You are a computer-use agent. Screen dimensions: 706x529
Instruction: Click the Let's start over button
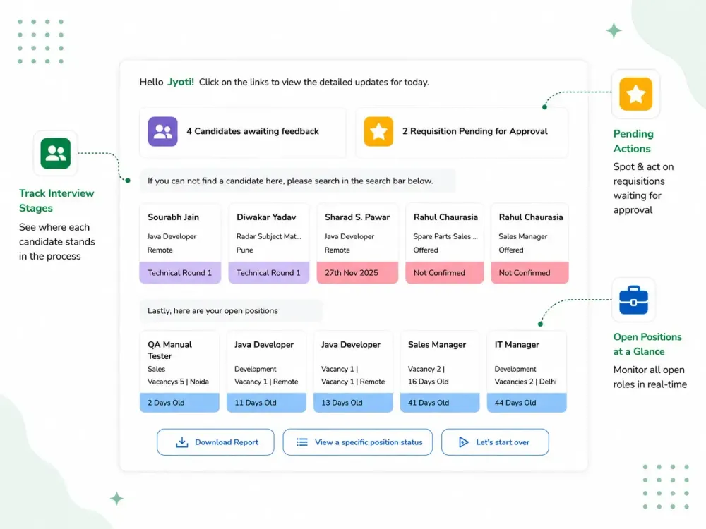pos(495,442)
